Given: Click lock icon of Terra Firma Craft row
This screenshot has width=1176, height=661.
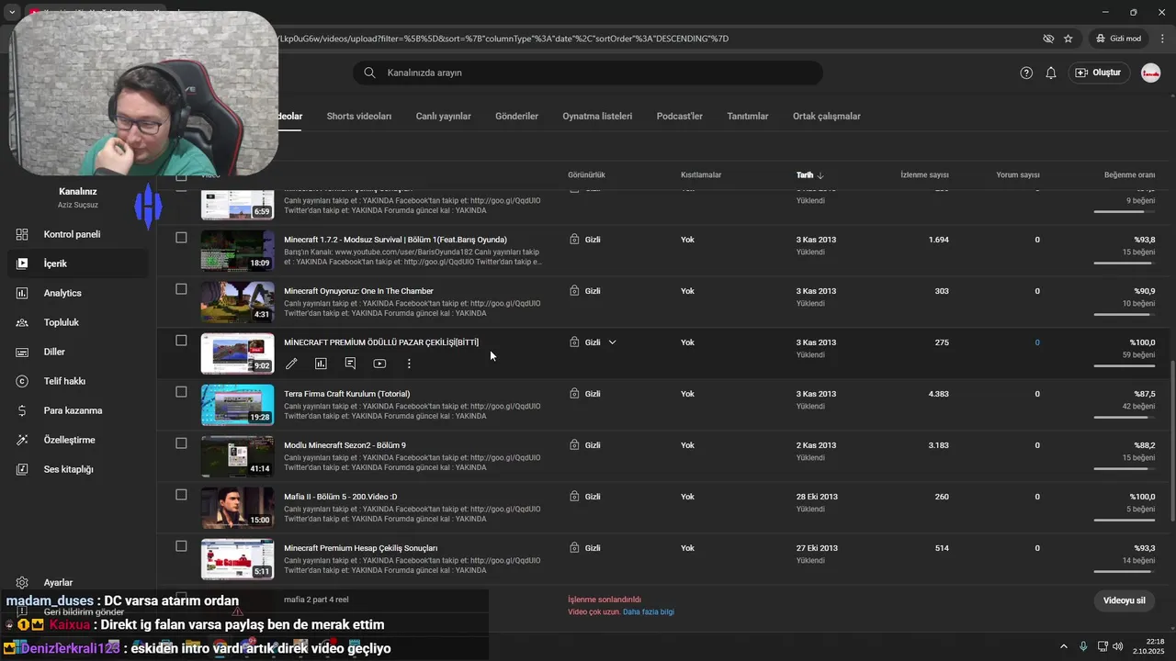Looking at the screenshot, I should point(574,394).
